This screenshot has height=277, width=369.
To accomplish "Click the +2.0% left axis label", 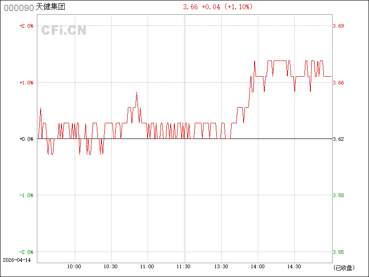I will (x=26, y=26).
